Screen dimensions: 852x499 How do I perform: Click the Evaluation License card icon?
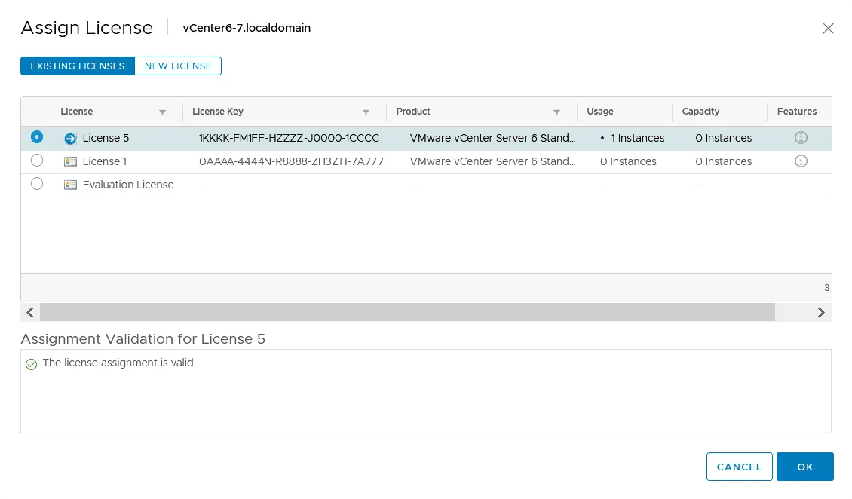pos(71,185)
